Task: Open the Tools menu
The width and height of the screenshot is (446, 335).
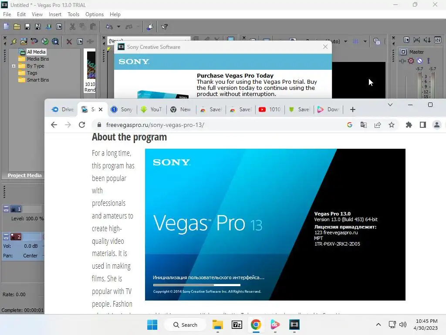Action: pos(73,14)
